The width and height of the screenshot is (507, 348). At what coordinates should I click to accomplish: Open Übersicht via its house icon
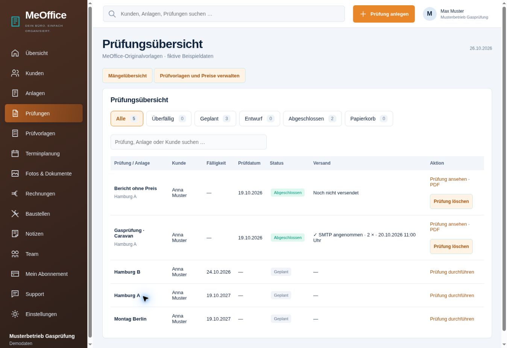(x=15, y=53)
